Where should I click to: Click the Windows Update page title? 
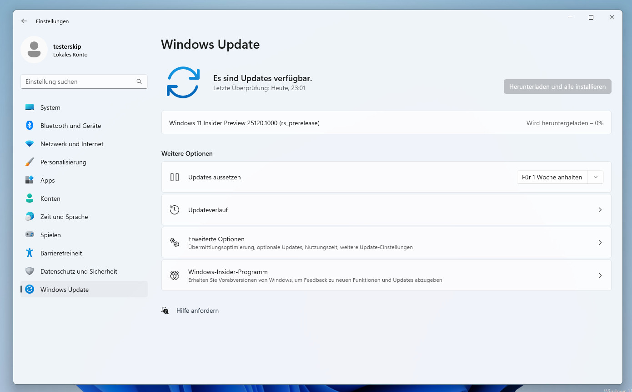click(210, 44)
